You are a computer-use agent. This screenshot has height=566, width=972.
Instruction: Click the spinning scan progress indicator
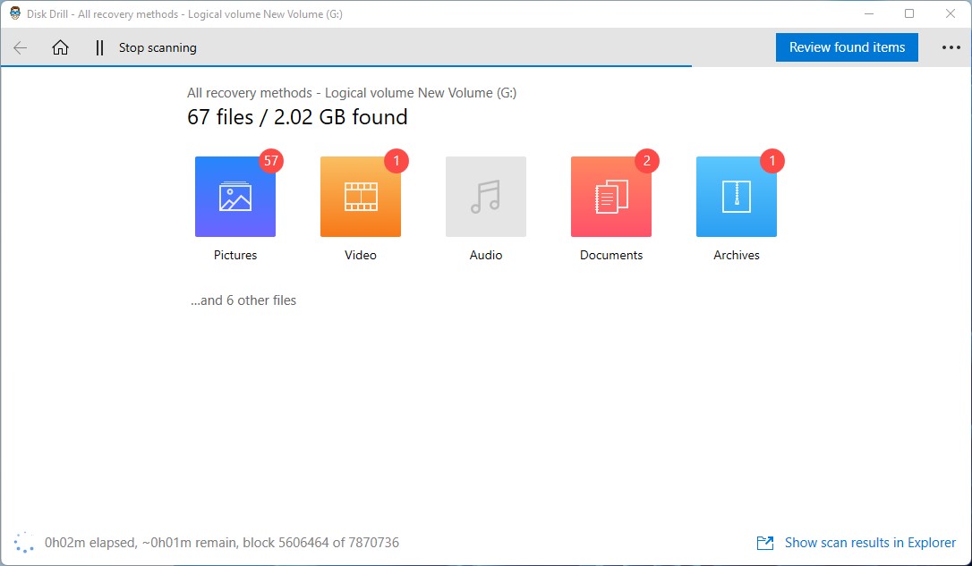[x=24, y=542]
